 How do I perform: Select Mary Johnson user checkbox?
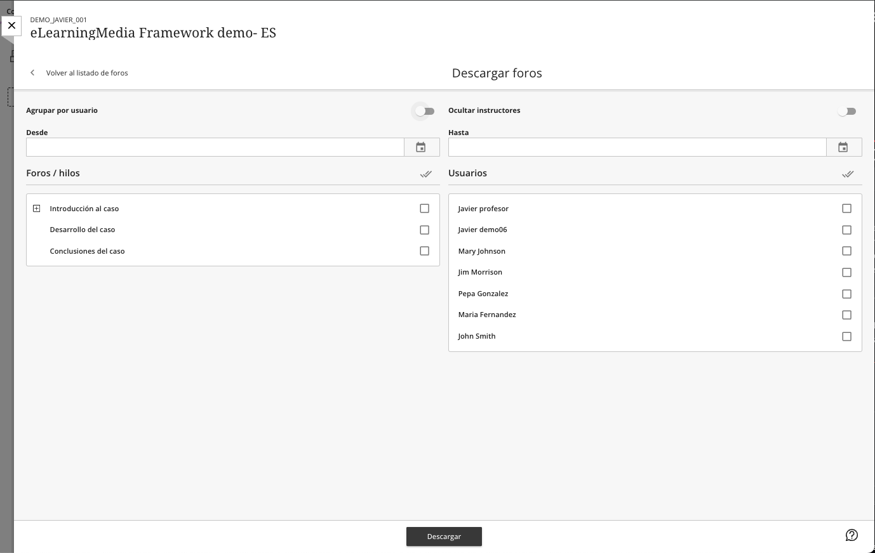tap(847, 251)
